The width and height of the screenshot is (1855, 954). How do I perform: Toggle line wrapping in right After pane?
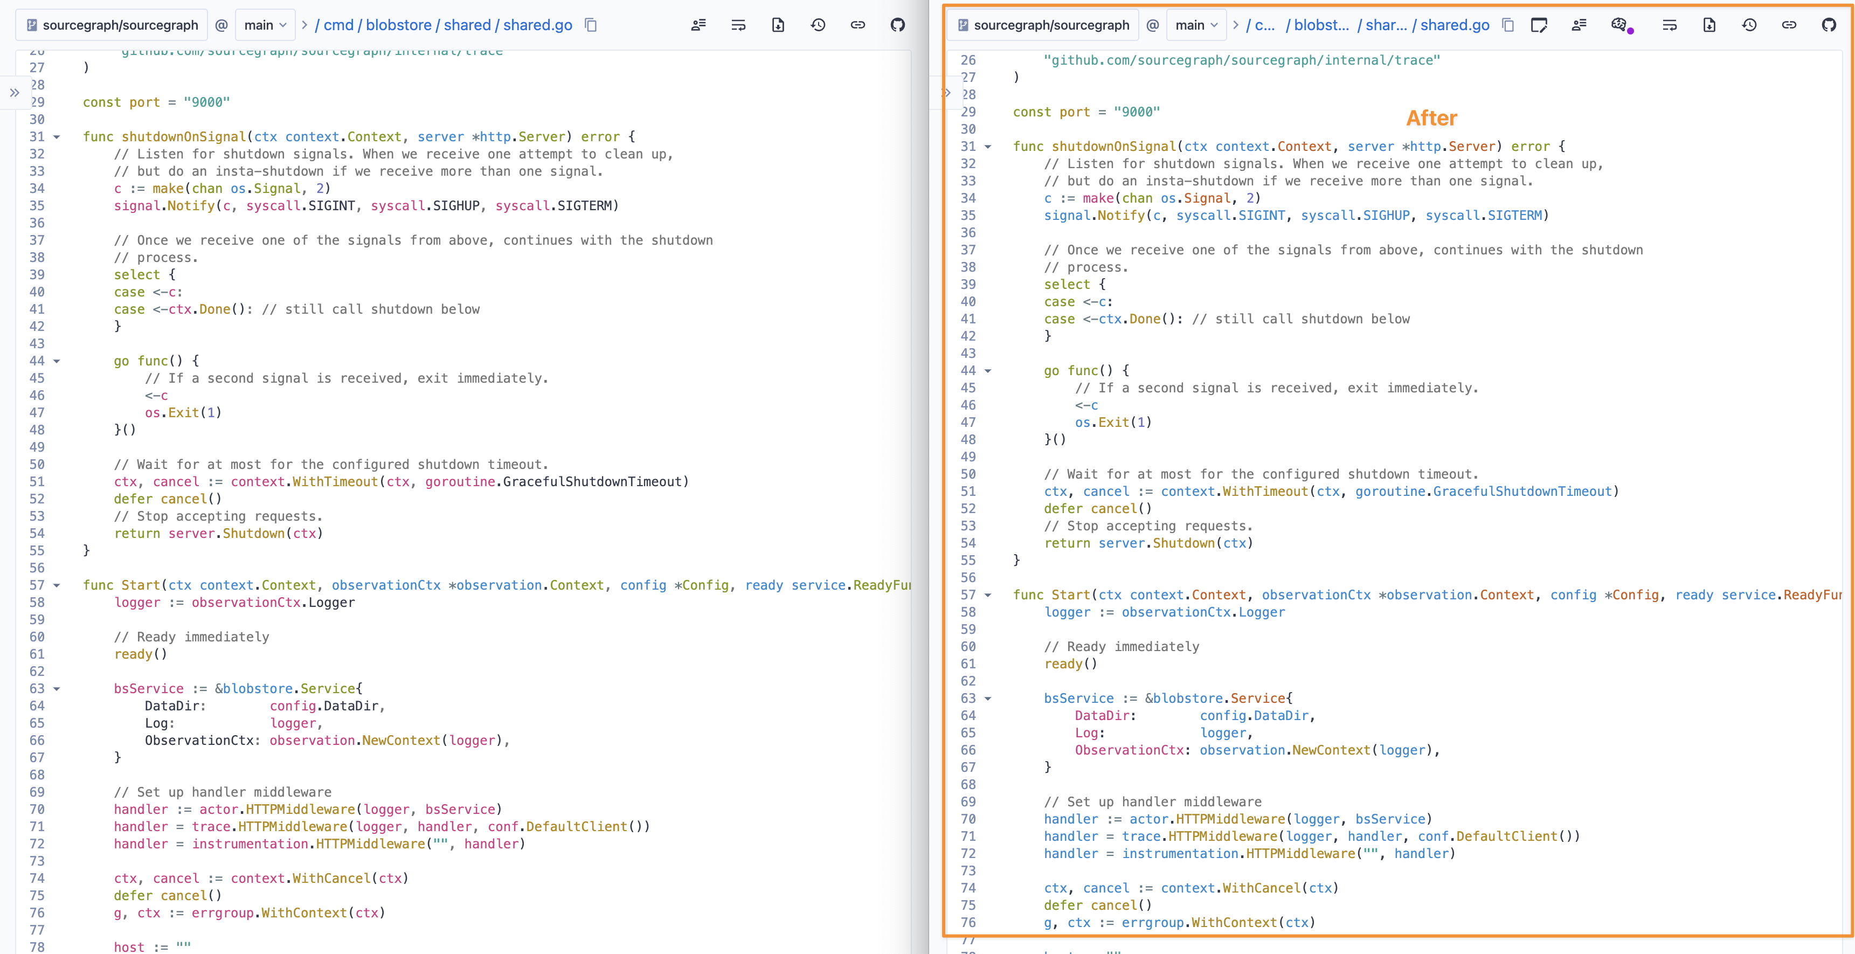1669,25
